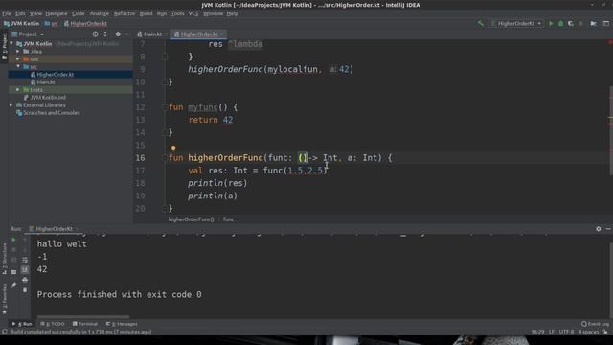Click the yellow intention lightbulb icon
Image resolution: width=613 pixels, height=345 pixels.
[x=173, y=149]
